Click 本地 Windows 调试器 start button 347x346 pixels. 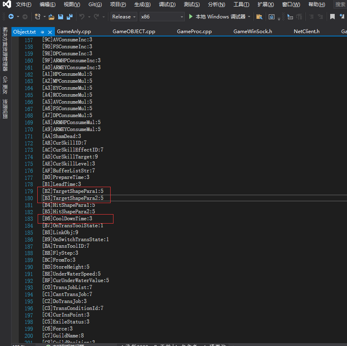(220, 17)
